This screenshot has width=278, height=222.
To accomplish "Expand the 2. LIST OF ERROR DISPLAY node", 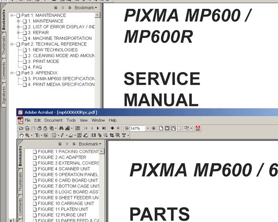I will click(18, 27).
